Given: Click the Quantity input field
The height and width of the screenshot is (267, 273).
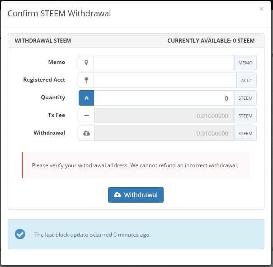Looking at the screenshot, I should pyautogui.click(x=164, y=98).
